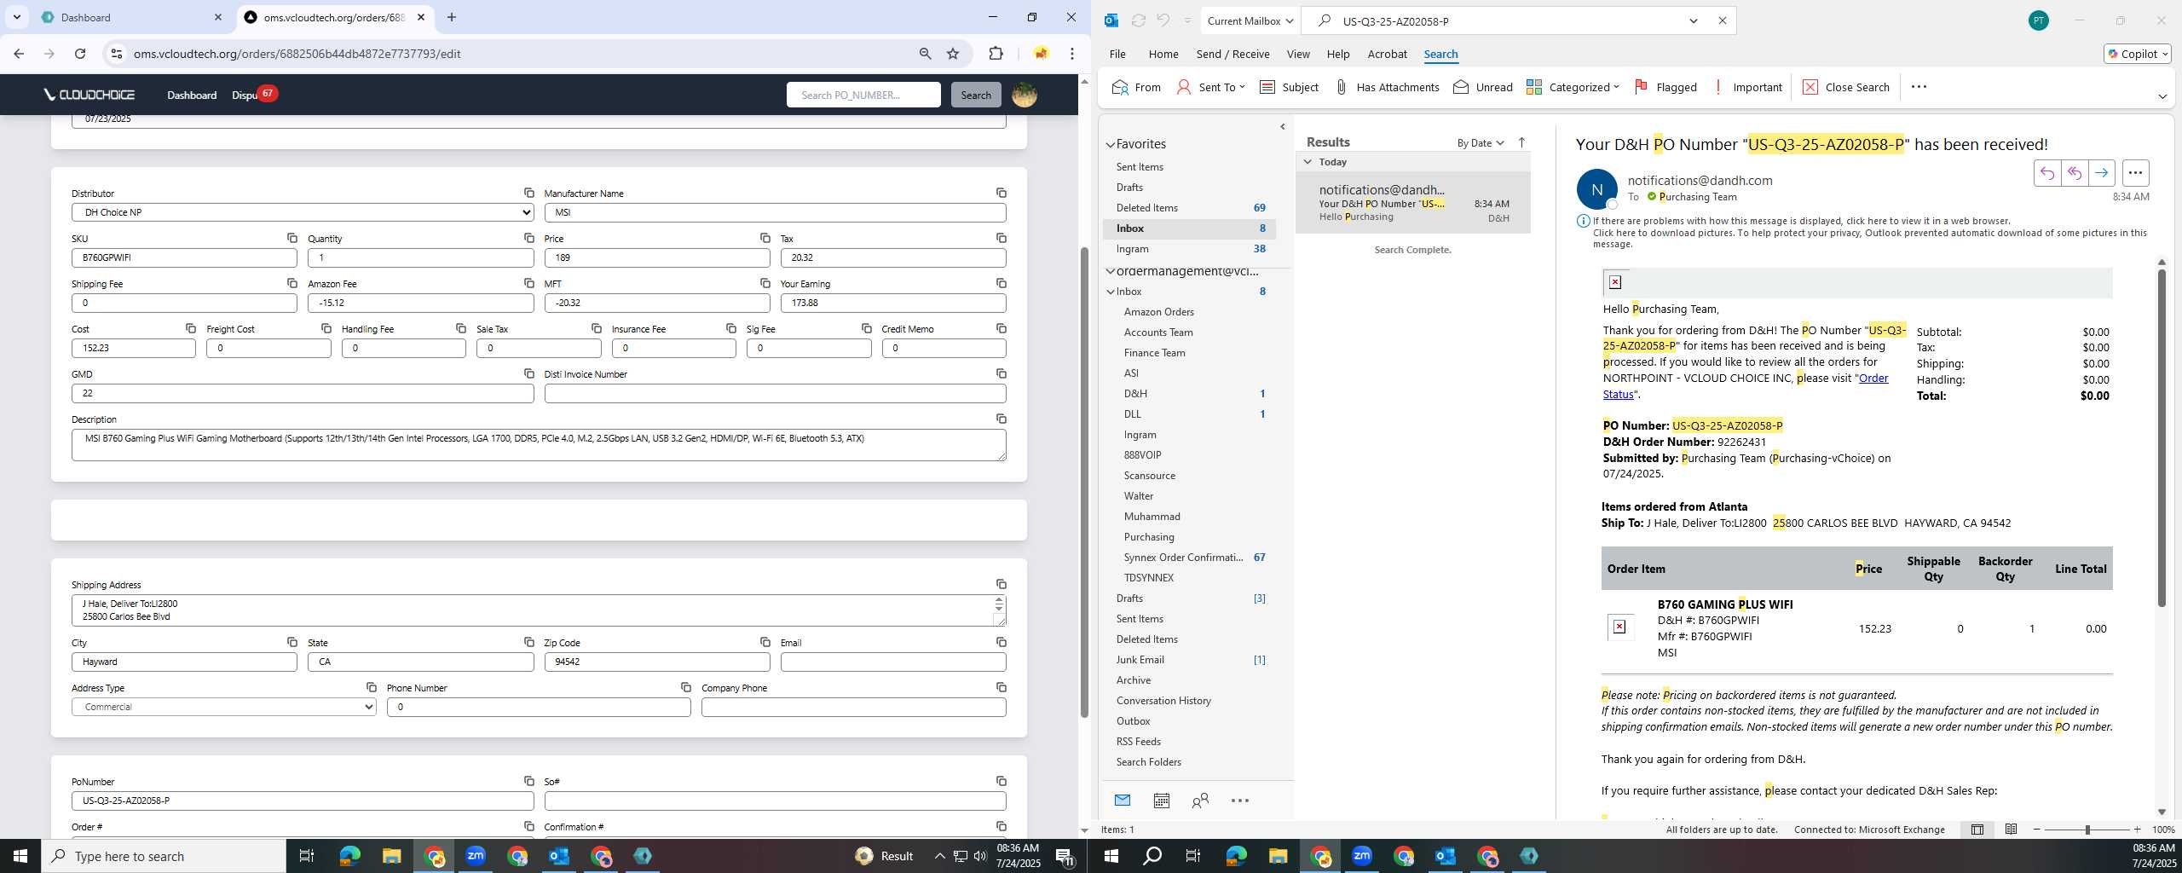Copy the SKU field value
The height and width of the screenshot is (873, 2182).
292,238
